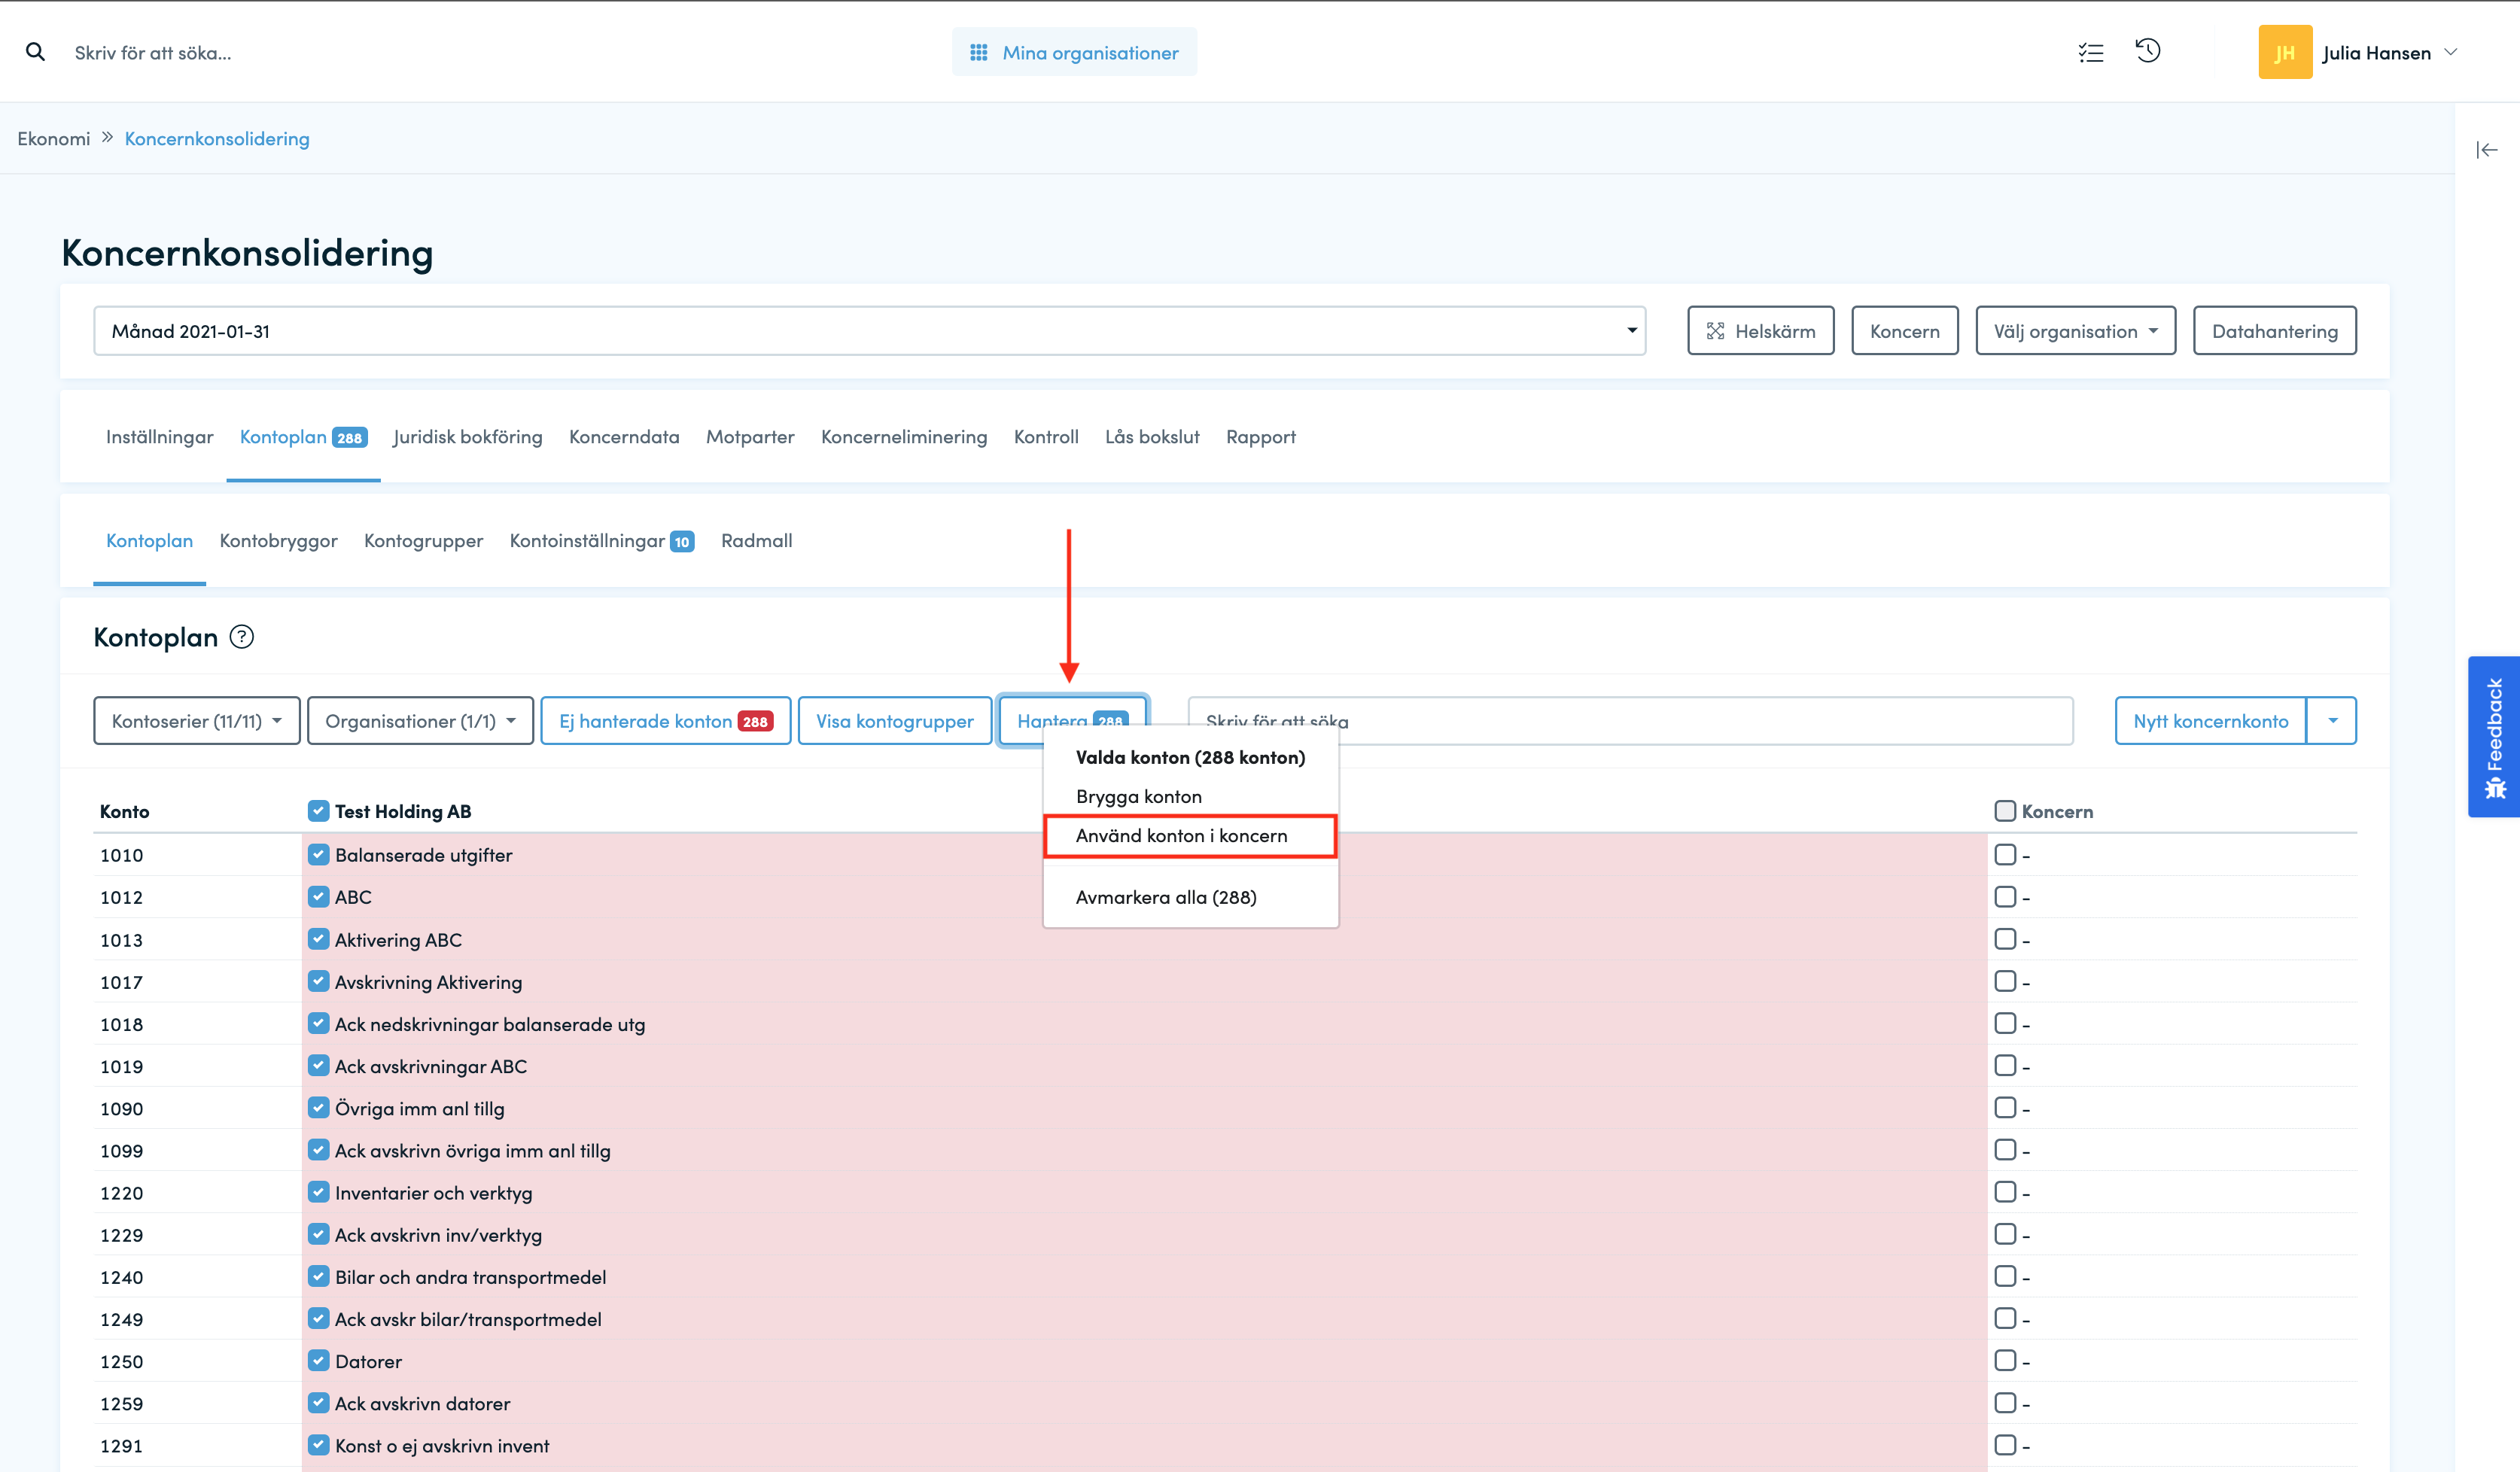
Task: Click the Ekonomi breadcrumb
Action: (53, 138)
